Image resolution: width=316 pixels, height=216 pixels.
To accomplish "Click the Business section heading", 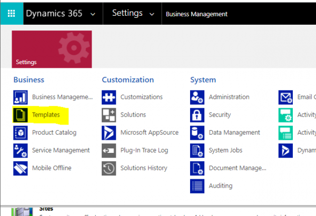I will [29, 80].
